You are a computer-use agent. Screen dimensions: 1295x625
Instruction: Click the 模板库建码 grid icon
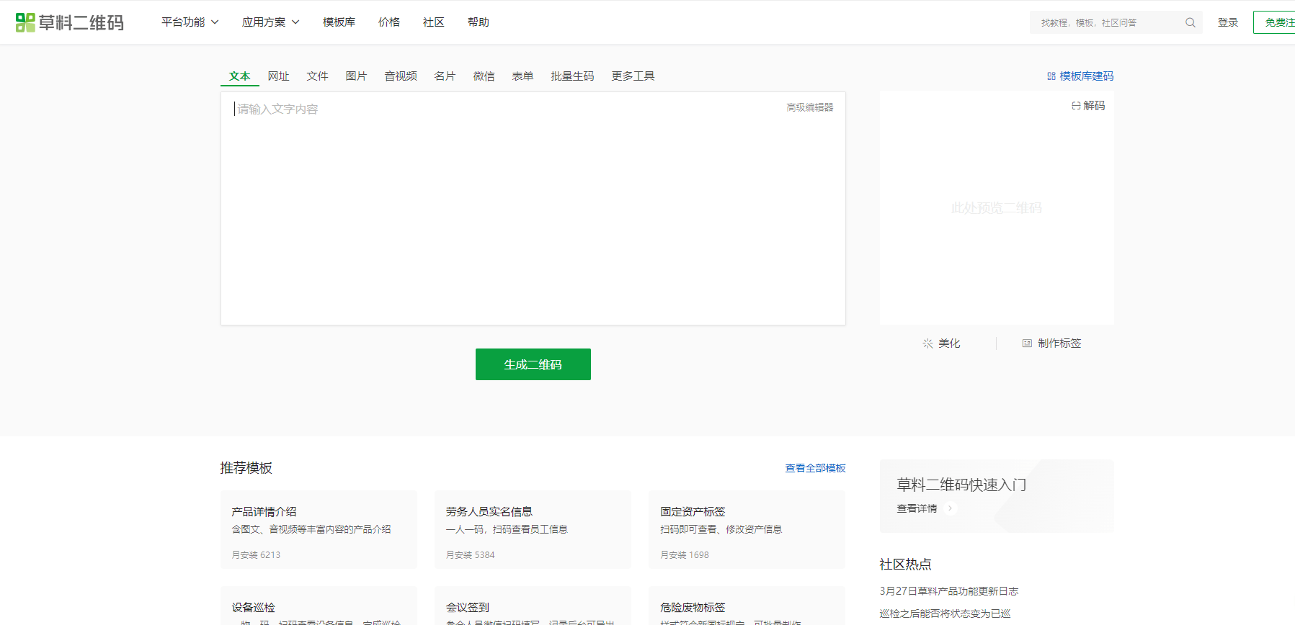[1051, 76]
